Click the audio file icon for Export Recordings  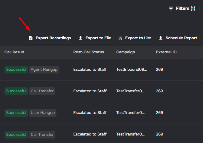point(31,38)
